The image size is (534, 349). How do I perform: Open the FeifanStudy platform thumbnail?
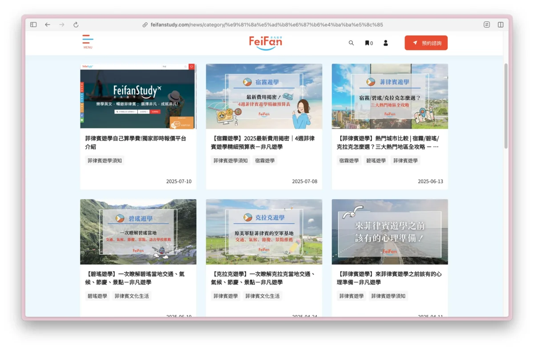point(138,96)
